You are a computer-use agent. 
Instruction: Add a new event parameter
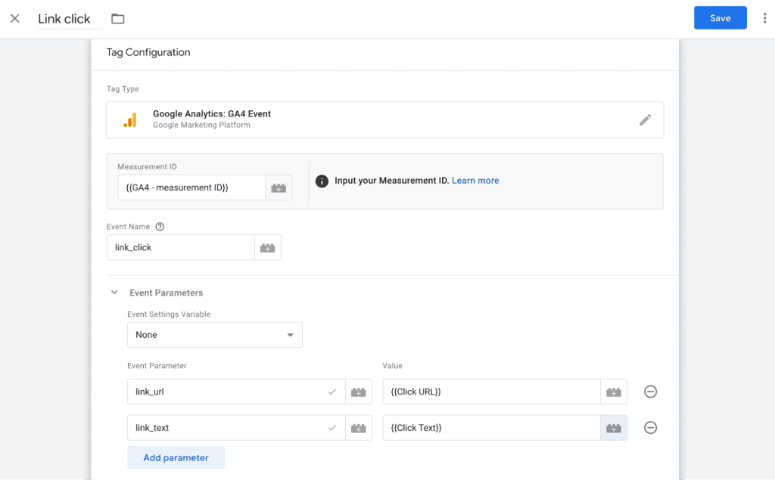tap(176, 457)
